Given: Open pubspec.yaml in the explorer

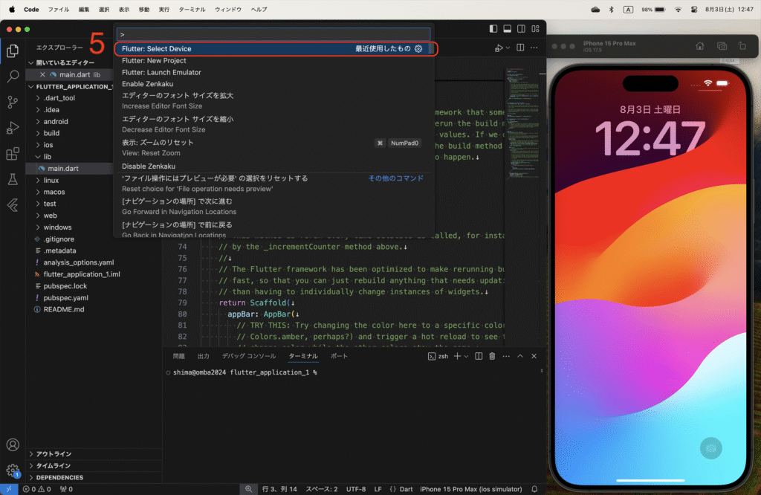Looking at the screenshot, I should coord(65,298).
